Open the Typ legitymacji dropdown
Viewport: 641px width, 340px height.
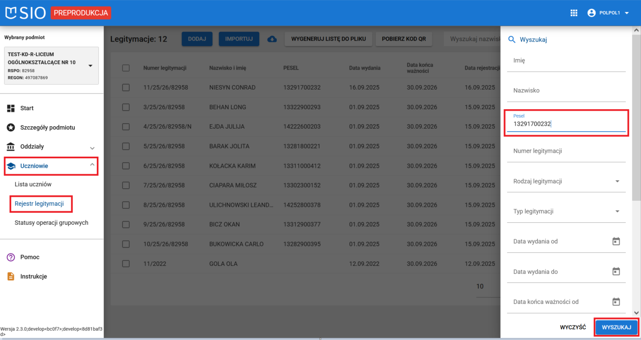(617, 211)
